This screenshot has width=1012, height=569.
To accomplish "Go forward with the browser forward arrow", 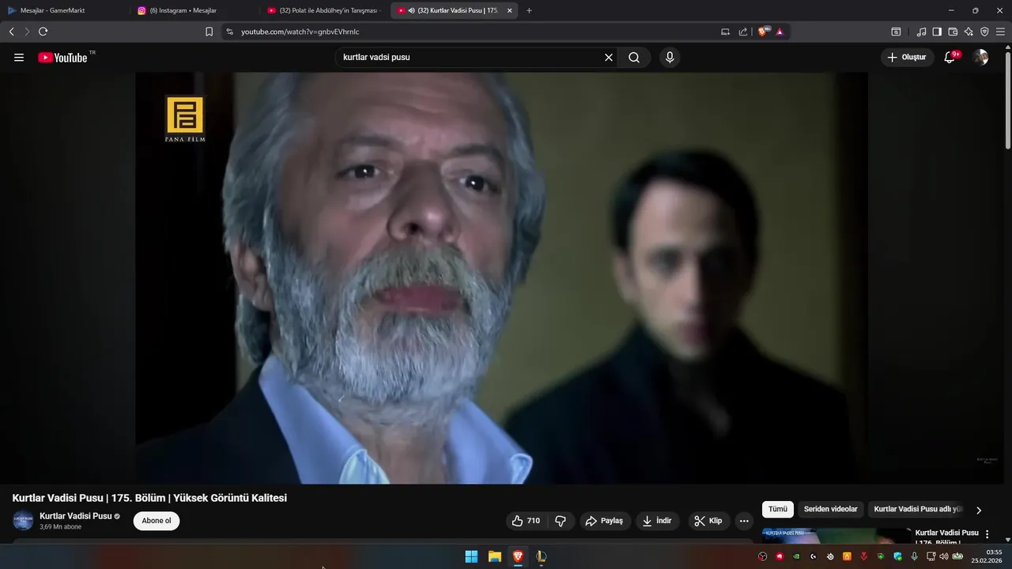I will [27, 32].
